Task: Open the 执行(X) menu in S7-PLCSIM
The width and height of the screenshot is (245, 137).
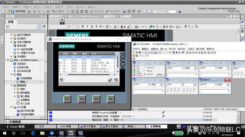Action: coord(181,49)
